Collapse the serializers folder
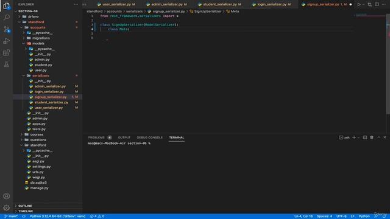390x219 pixels. pyautogui.click(x=48, y=75)
